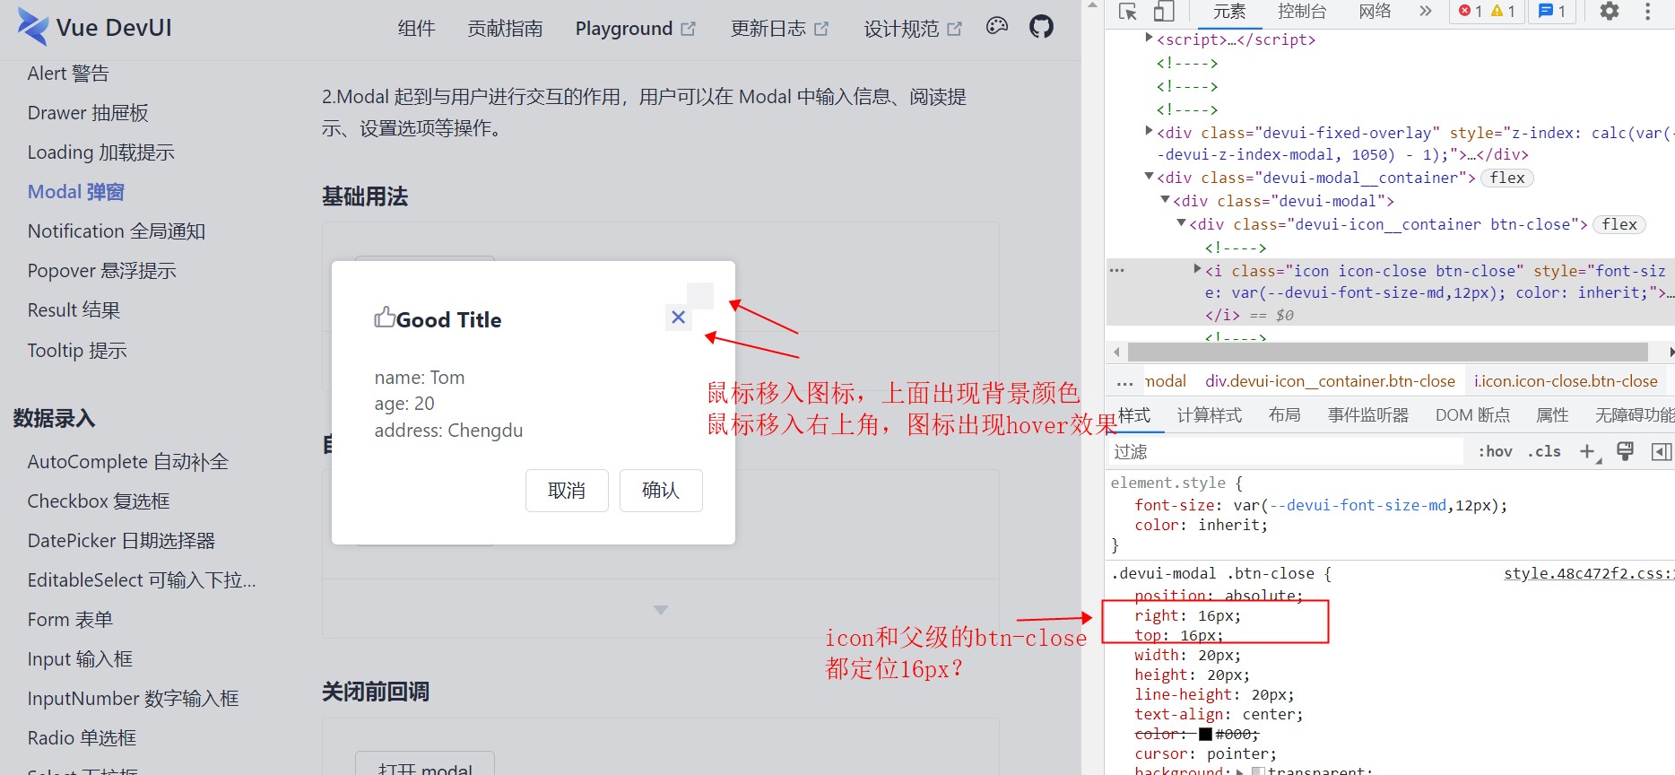Open the 更新日志 navigation link

(779, 29)
